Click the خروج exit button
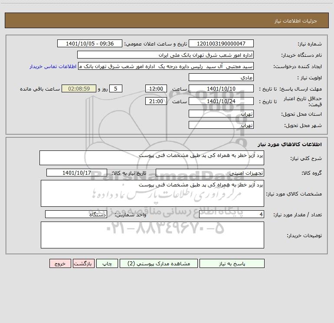Screen dimensions: 334x323 click(60, 263)
